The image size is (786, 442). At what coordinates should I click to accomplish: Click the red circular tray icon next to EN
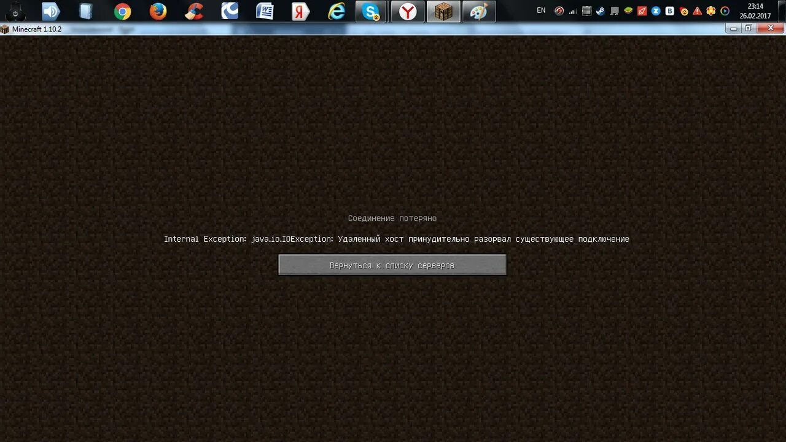point(559,11)
